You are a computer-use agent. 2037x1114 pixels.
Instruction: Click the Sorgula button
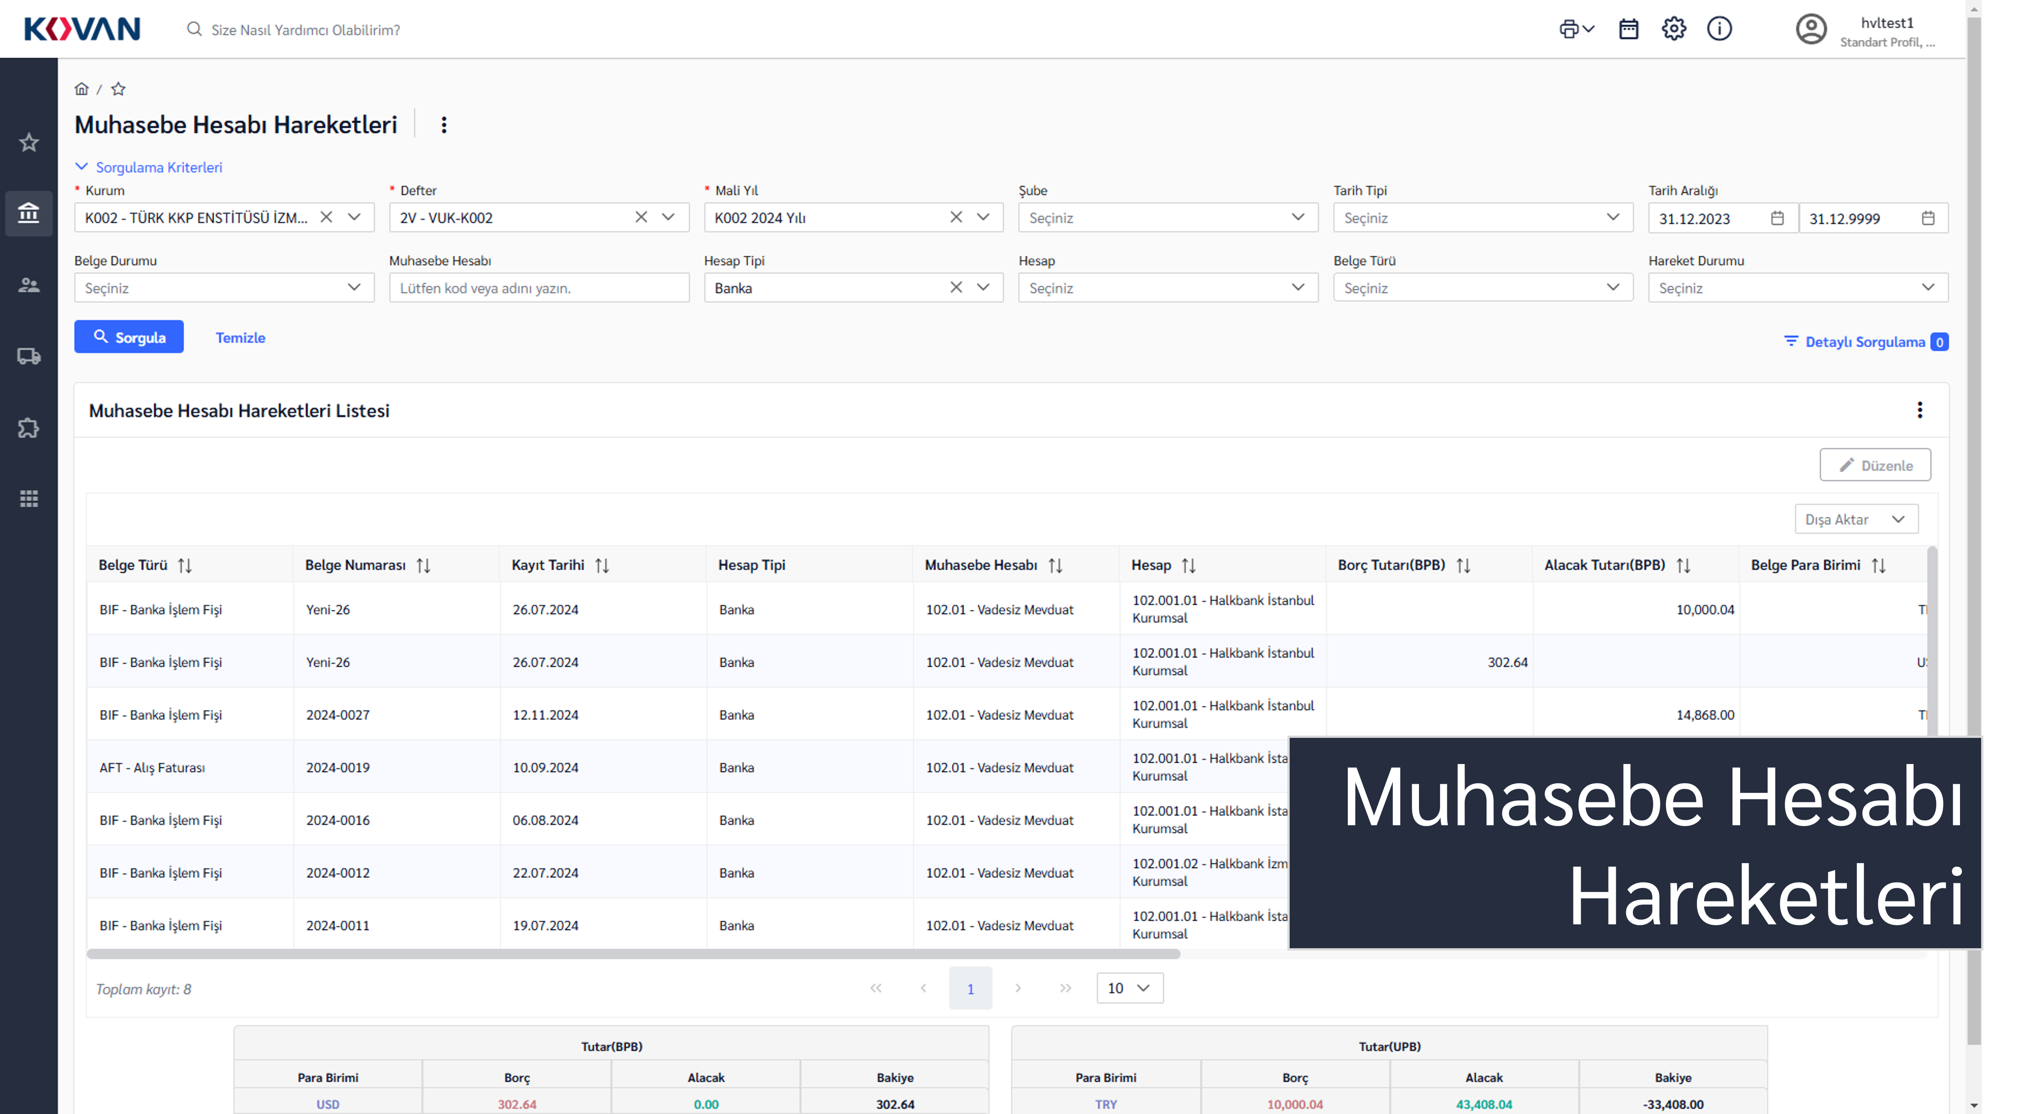(129, 337)
